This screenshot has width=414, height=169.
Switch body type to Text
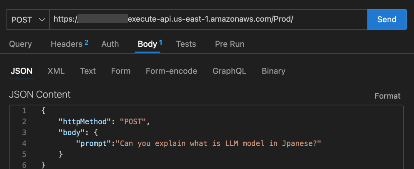coord(88,71)
